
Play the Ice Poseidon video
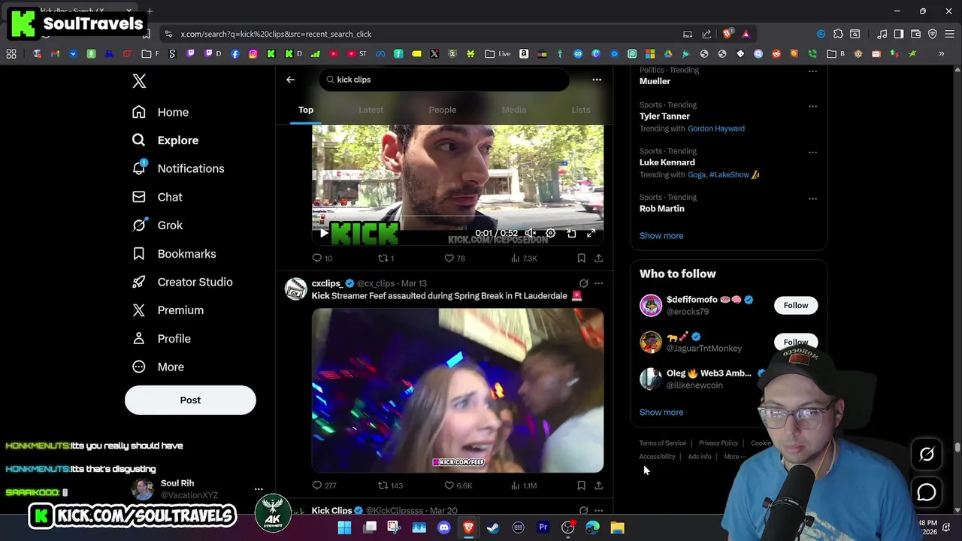point(324,234)
